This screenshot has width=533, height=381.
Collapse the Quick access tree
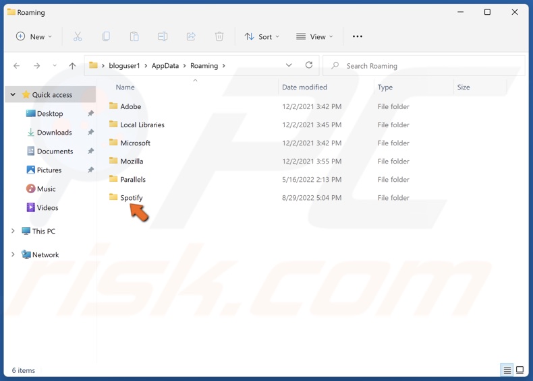[x=13, y=95]
